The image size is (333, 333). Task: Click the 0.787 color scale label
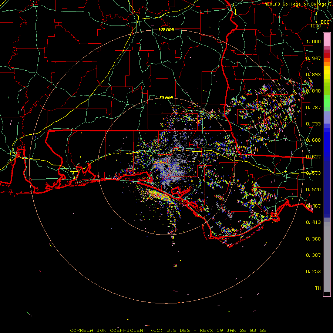pyautogui.click(x=313, y=107)
